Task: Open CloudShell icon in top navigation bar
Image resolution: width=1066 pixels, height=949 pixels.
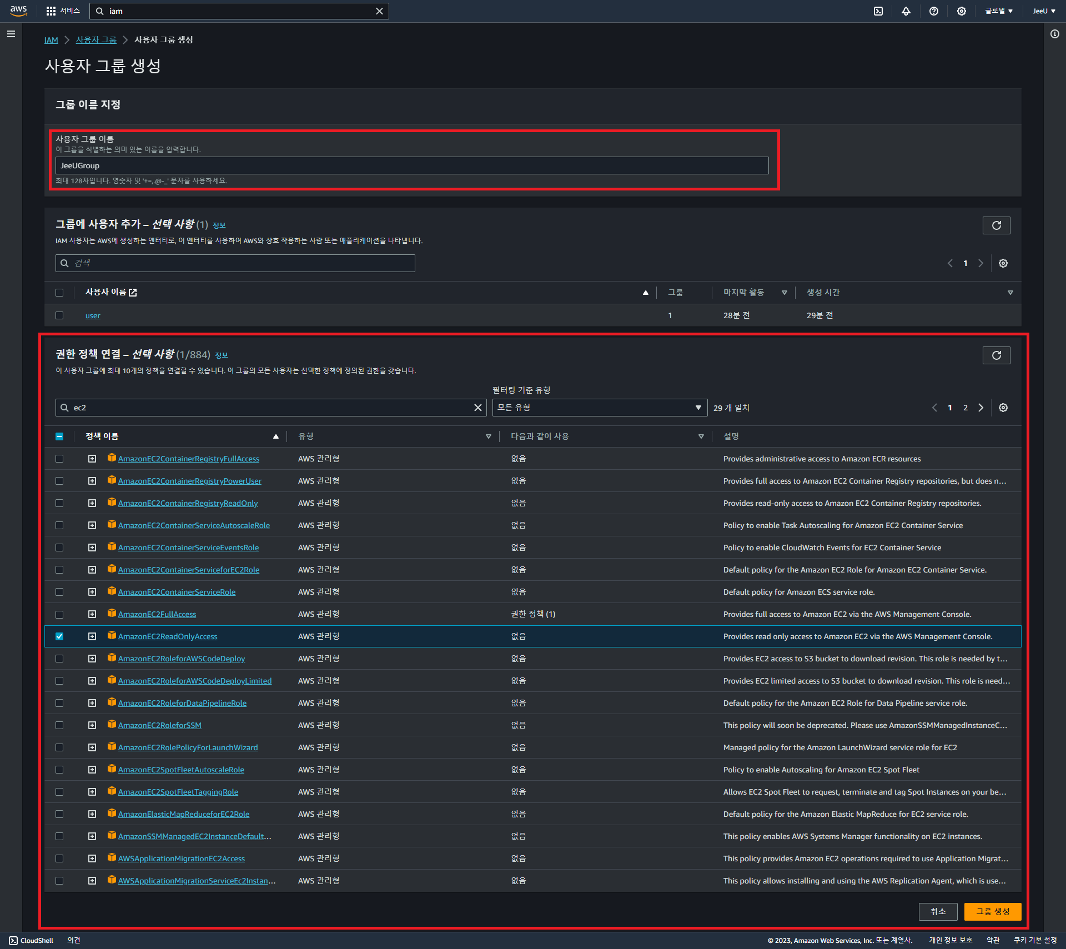Action: pyautogui.click(x=878, y=11)
